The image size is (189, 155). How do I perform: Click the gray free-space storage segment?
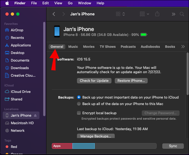(x=126, y=146)
